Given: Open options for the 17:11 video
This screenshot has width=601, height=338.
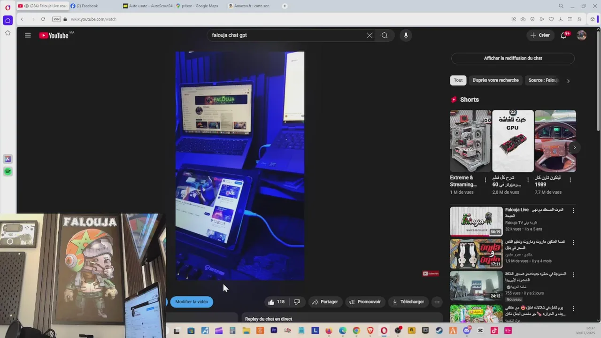Looking at the screenshot, I should [573, 243].
